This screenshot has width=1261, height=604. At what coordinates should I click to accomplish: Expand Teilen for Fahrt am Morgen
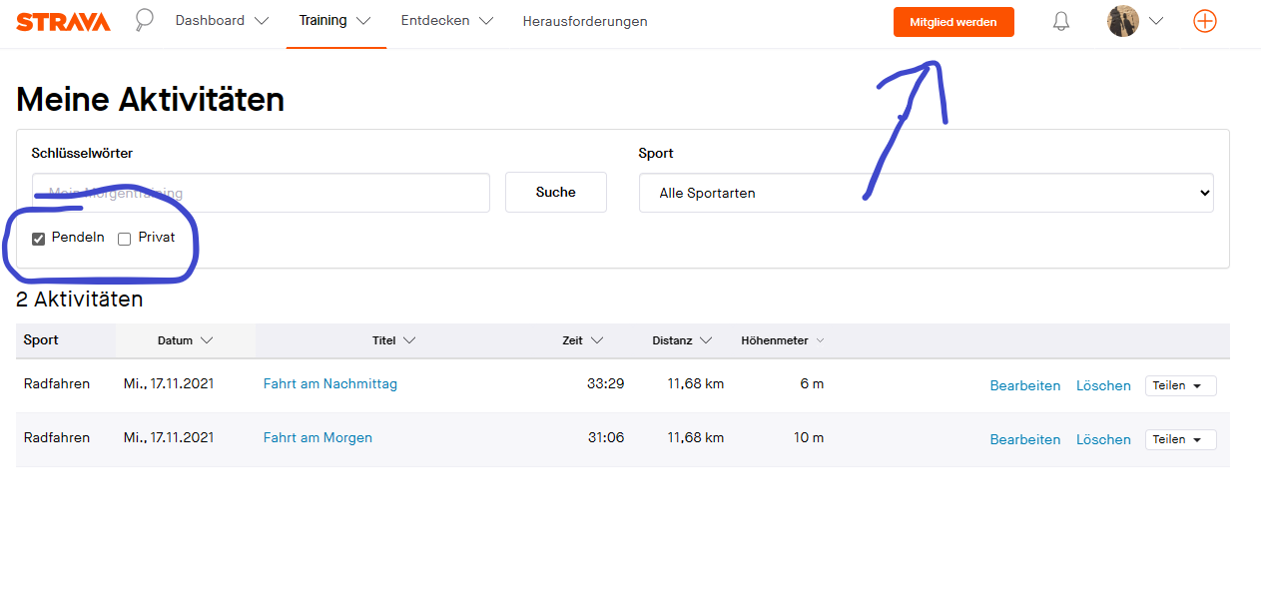(x=1180, y=439)
